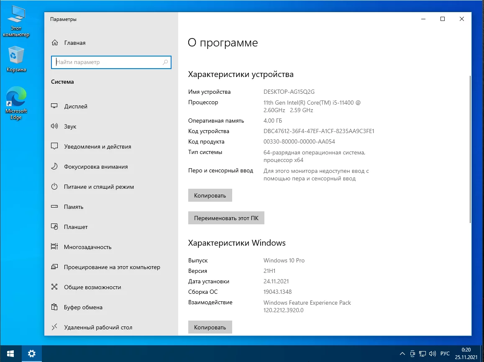Image resolution: width=484 pixels, height=362 pixels.
Task: Click the Home icon beside Главная
Action: pos(55,43)
